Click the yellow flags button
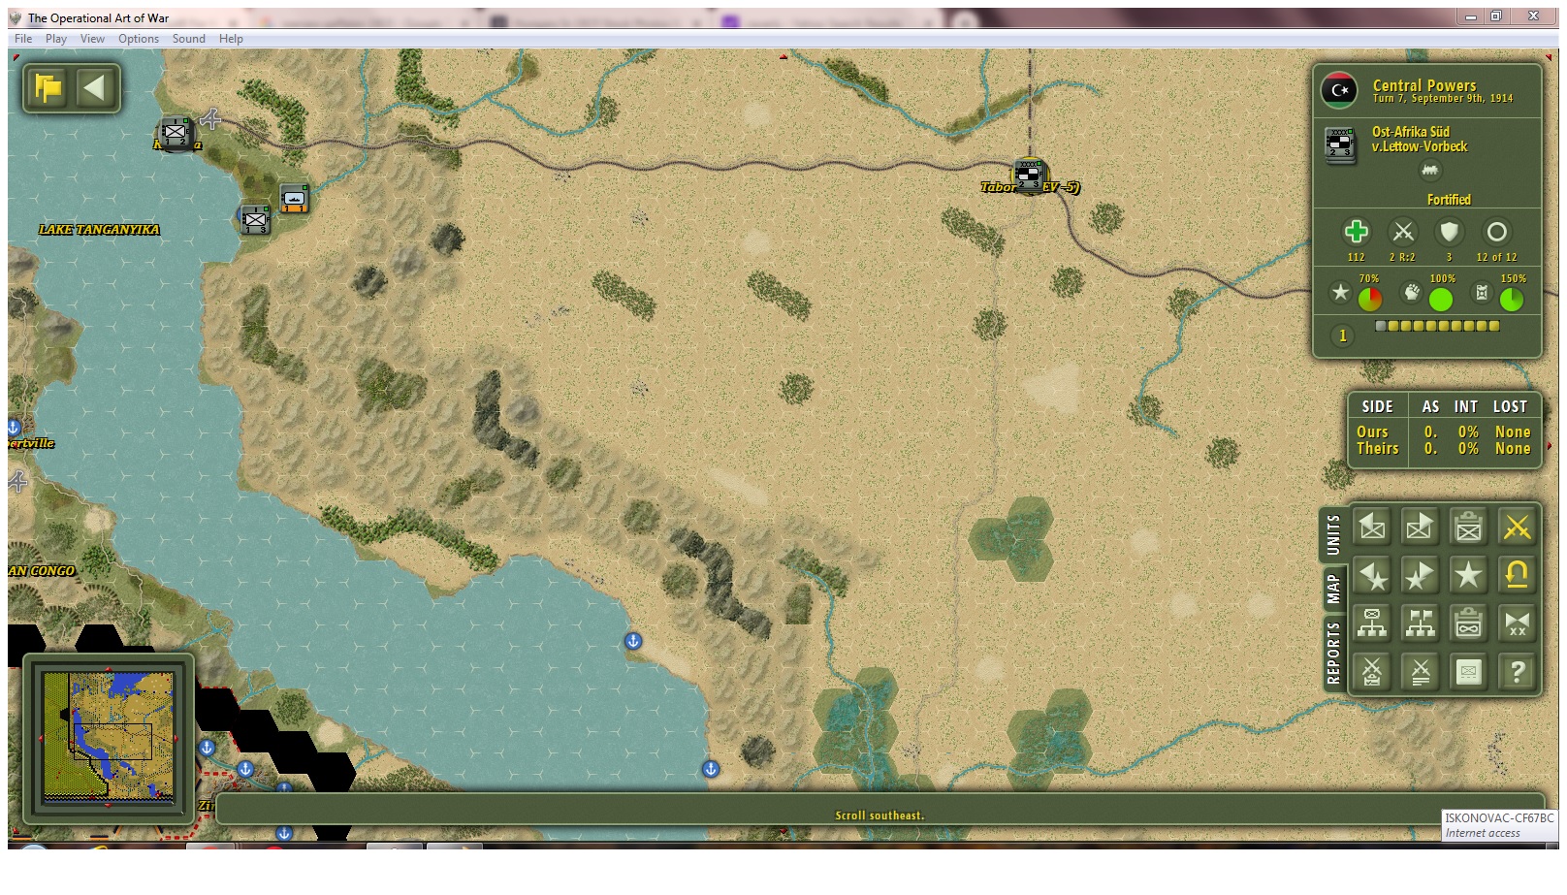1567x895 pixels. pos(48,88)
